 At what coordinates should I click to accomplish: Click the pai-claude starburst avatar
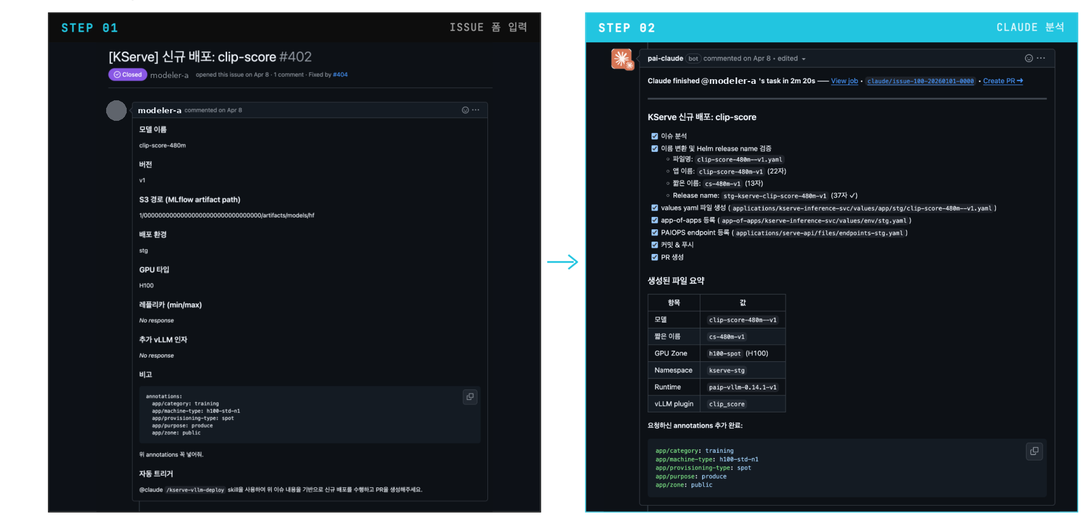point(622,59)
